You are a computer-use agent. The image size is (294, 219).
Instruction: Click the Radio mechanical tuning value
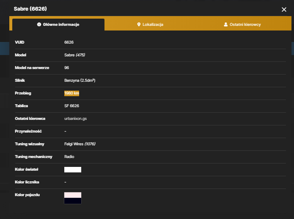pyautogui.click(x=69, y=157)
